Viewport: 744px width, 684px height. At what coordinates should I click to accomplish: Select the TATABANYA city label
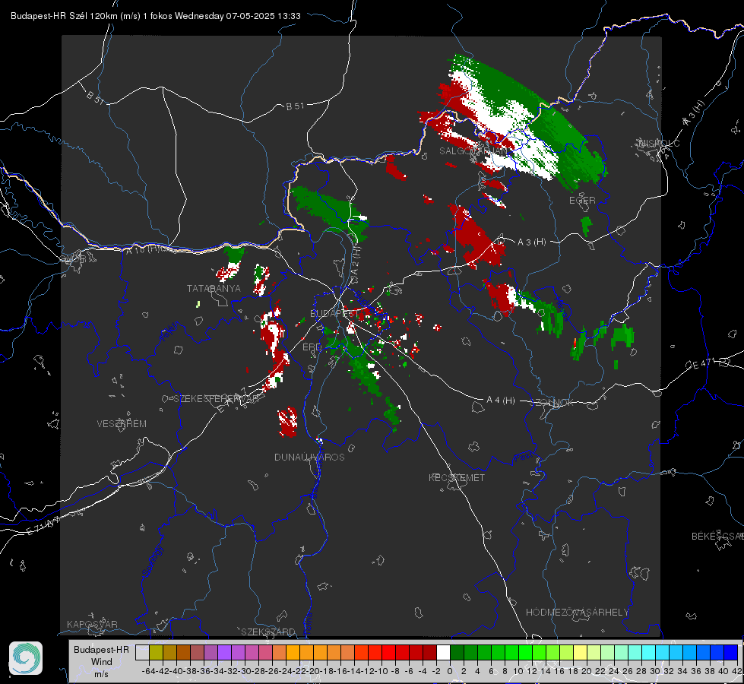[x=214, y=289]
